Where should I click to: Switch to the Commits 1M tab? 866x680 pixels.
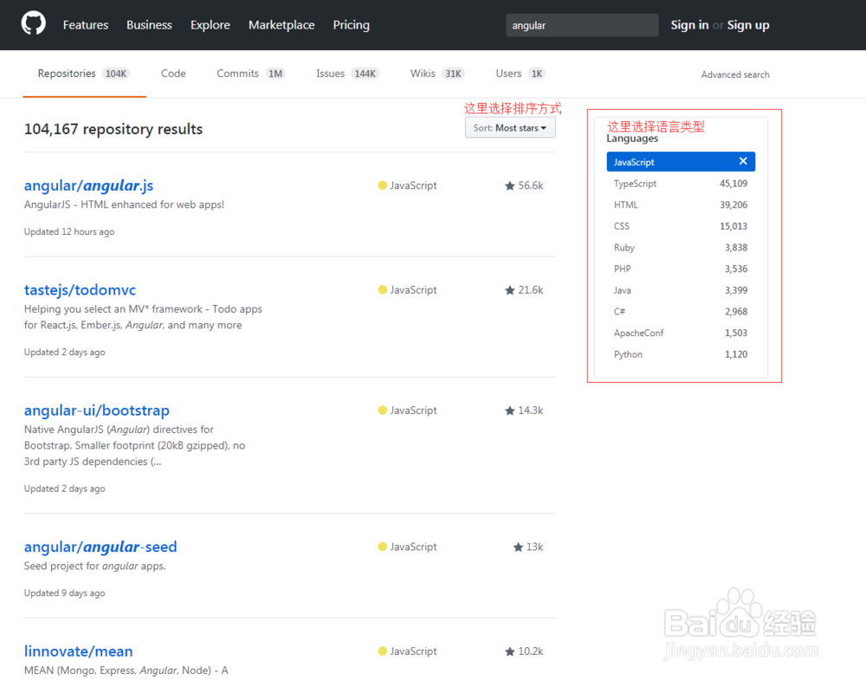(x=251, y=74)
